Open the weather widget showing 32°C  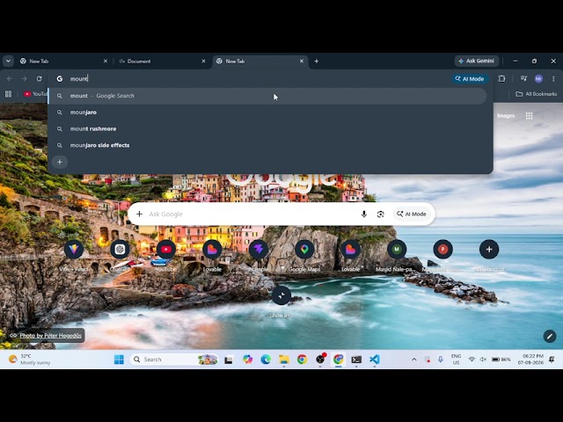(29, 360)
